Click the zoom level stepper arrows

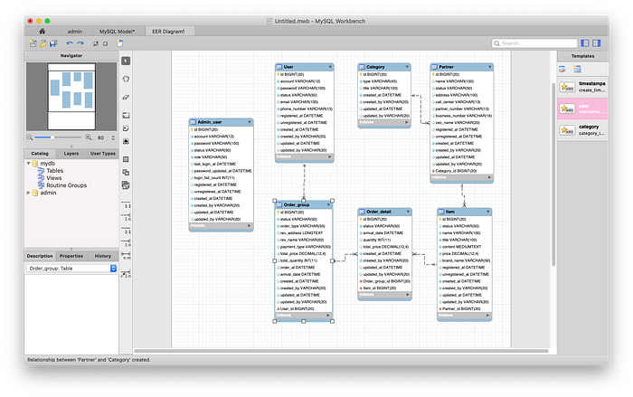113,137
